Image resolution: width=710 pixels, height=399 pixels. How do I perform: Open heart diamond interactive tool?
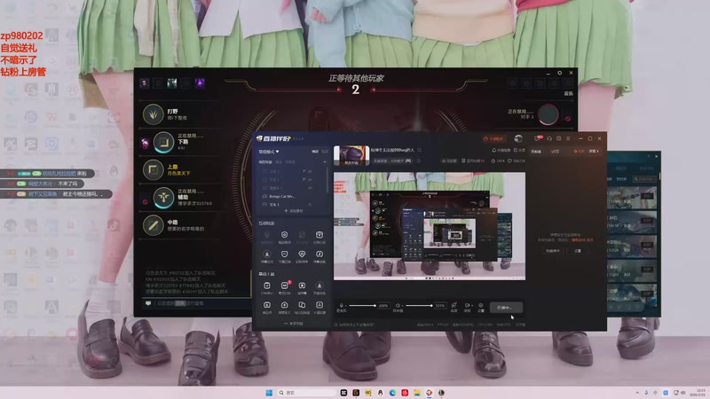click(302, 256)
